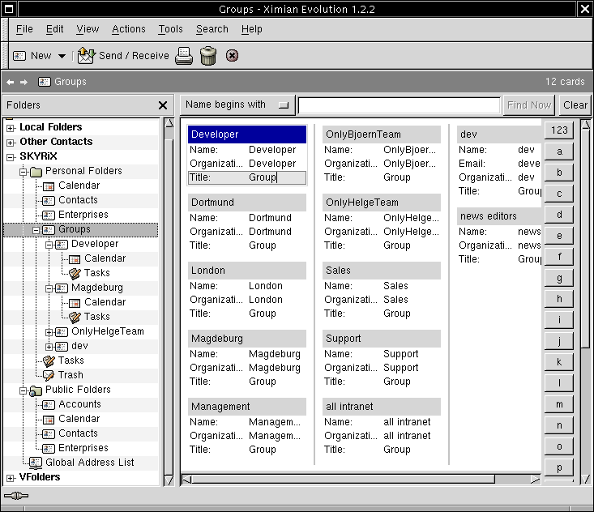Screen dimensions: 594x512
Task: Click Calendar icon under Public Folders
Action: 49,419
